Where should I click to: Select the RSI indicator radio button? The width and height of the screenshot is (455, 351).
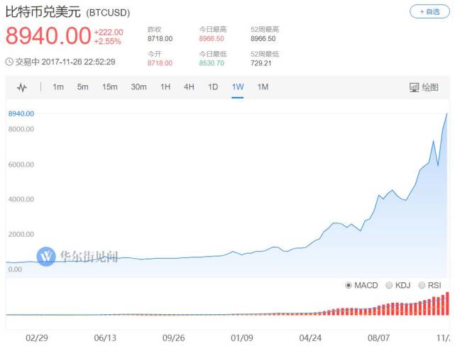tap(422, 285)
